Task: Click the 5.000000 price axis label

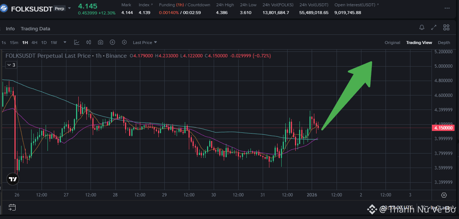Action: tap(443, 66)
